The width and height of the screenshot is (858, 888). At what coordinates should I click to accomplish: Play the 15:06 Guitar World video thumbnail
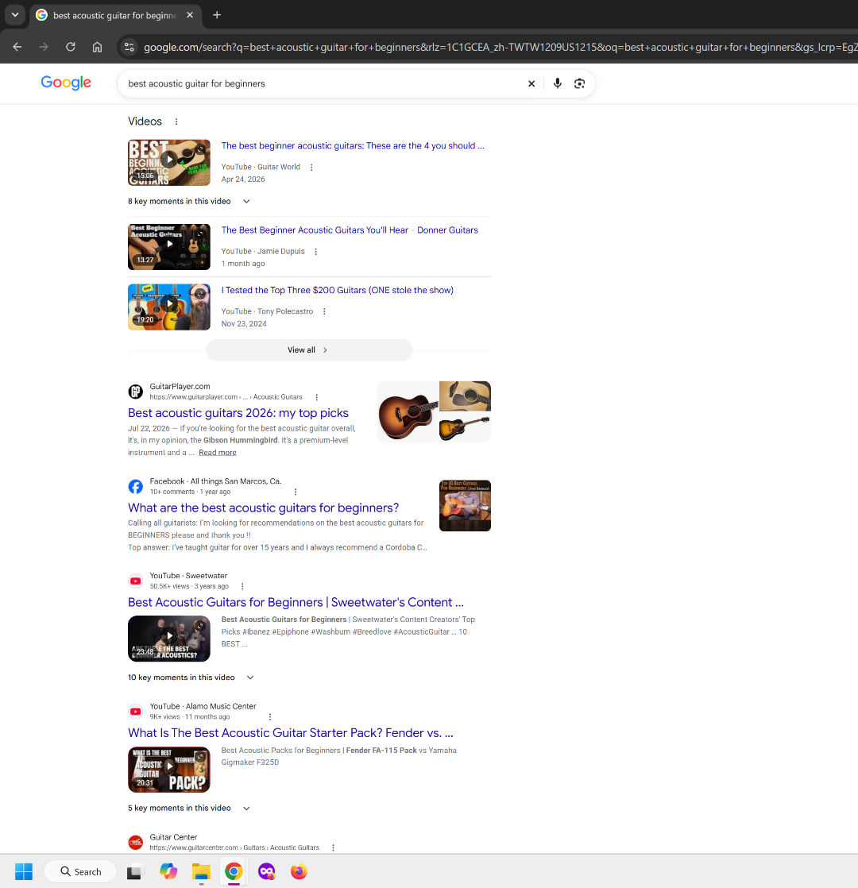(x=168, y=163)
